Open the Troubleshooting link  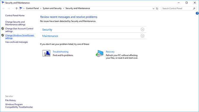point(61,52)
